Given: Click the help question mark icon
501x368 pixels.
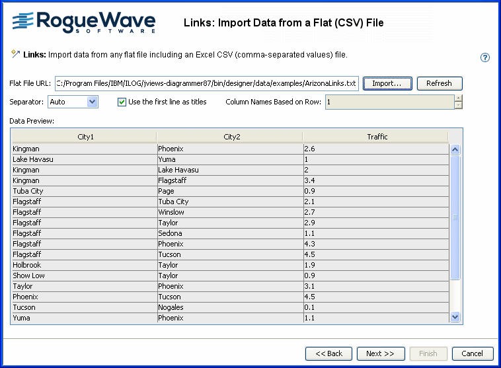Looking at the screenshot, I should [485, 57].
